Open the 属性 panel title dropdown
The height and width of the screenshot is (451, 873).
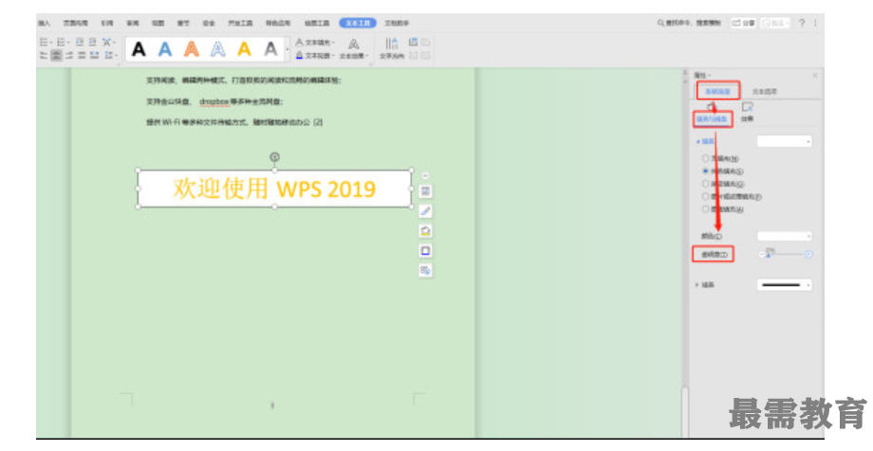(702, 75)
